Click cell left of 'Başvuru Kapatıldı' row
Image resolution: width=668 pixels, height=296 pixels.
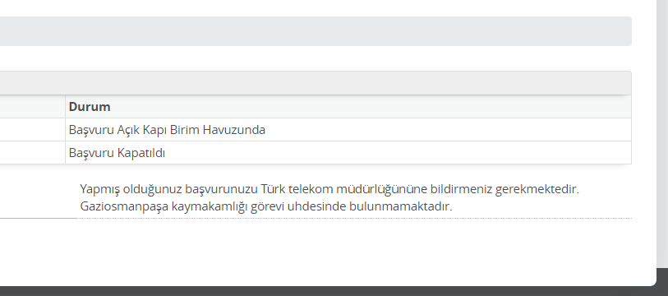[32, 153]
